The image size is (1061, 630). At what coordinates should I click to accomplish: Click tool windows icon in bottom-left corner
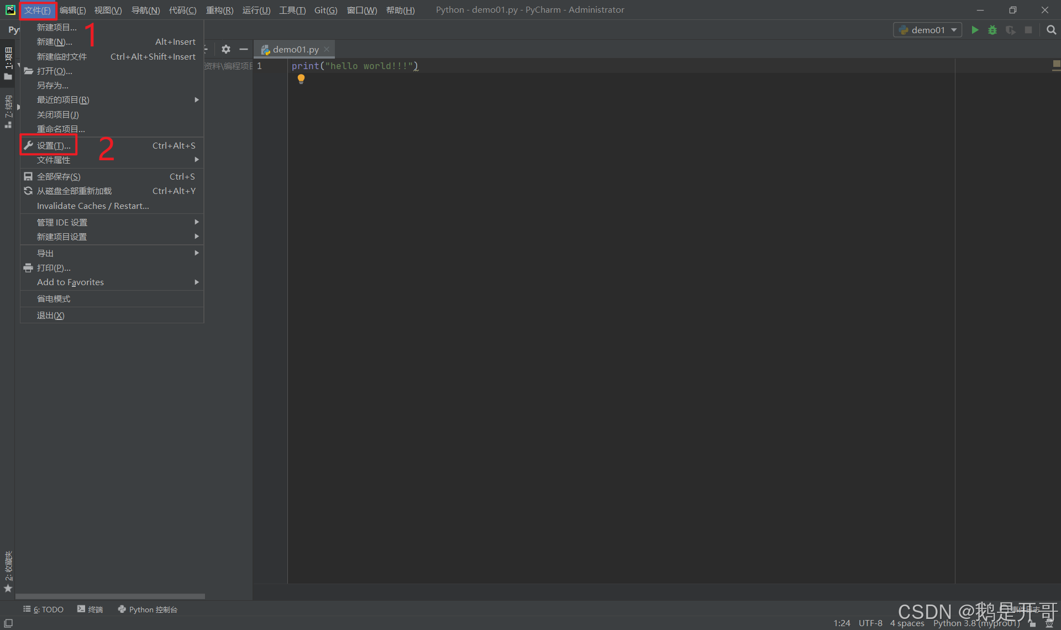(x=8, y=623)
